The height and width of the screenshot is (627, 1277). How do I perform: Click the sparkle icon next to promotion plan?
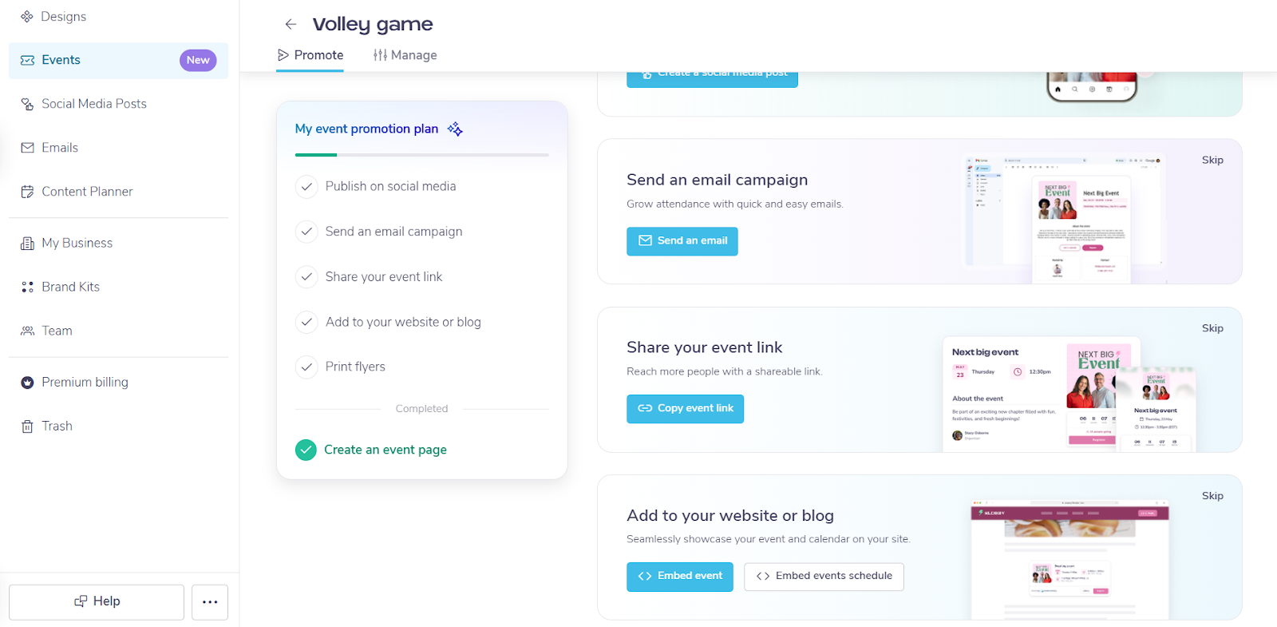coord(455,129)
